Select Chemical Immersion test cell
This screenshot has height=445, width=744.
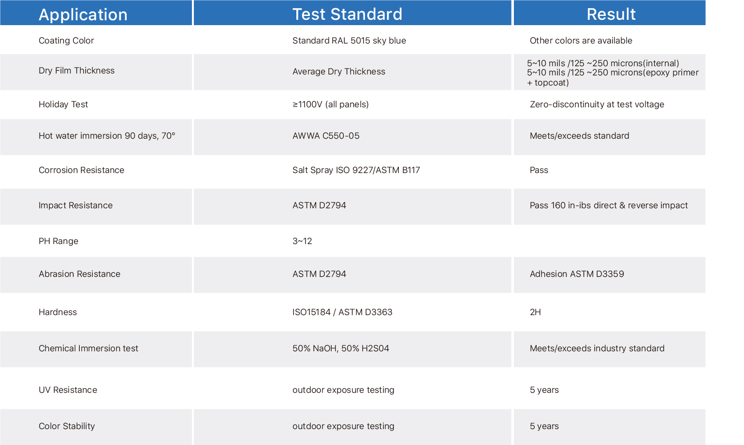(96, 349)
